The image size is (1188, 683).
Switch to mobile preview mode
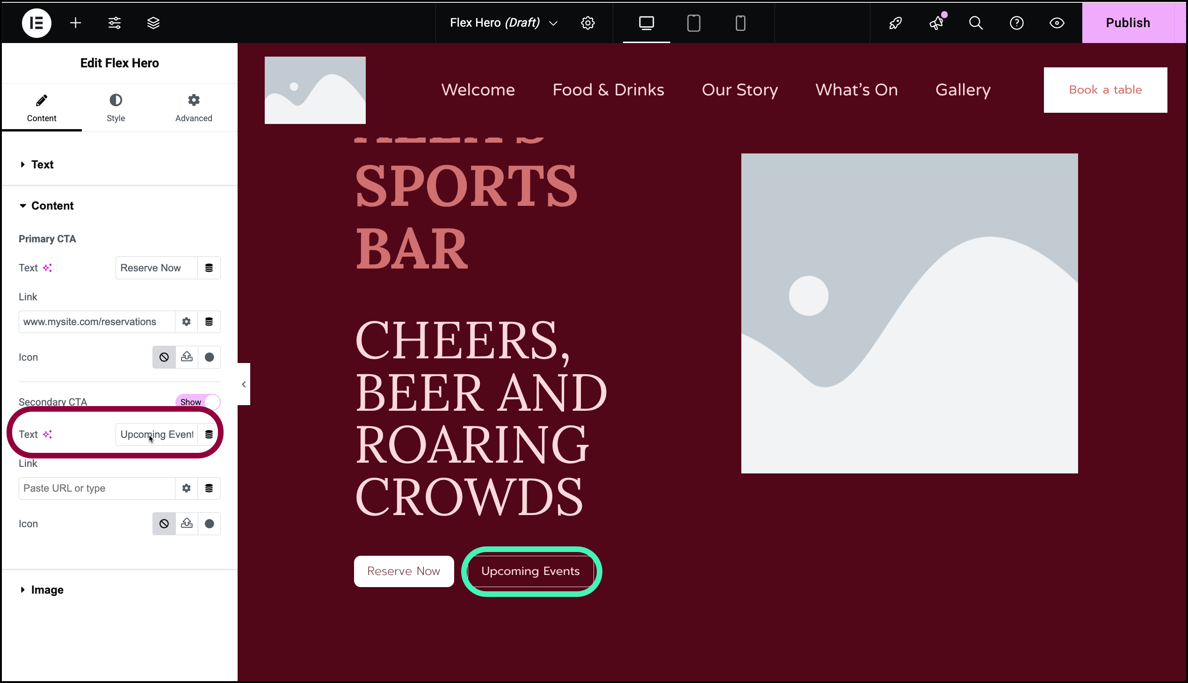[740, 22]
